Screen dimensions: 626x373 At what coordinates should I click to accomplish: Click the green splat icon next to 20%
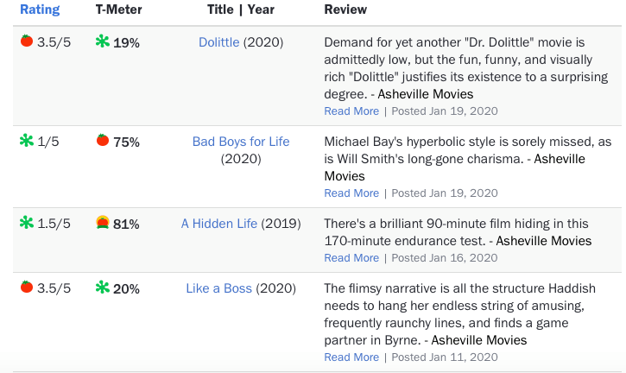(x=103, y=288)
